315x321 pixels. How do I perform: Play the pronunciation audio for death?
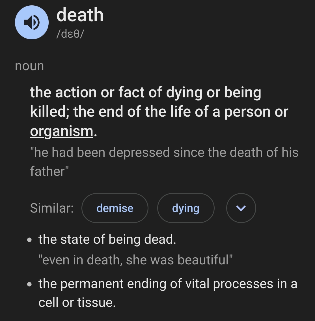32,22
